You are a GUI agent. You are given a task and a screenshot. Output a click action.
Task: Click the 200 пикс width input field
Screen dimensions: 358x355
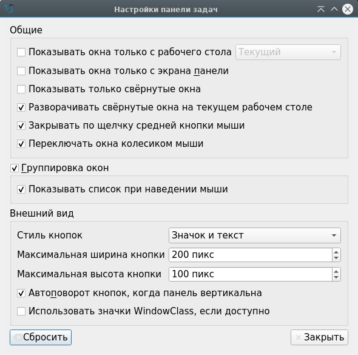tap(251, 255)
